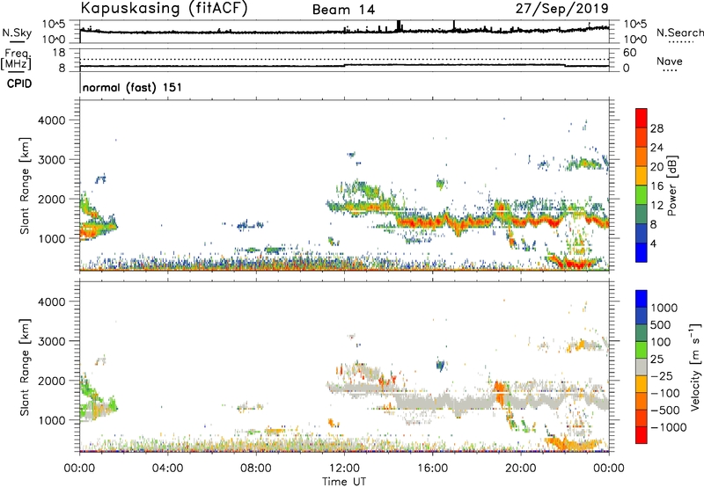Click the Kapuskasing (fitACF) title

tap(164, 9)
